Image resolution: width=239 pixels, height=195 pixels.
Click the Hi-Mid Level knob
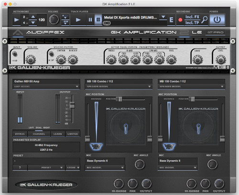[135, 60]
